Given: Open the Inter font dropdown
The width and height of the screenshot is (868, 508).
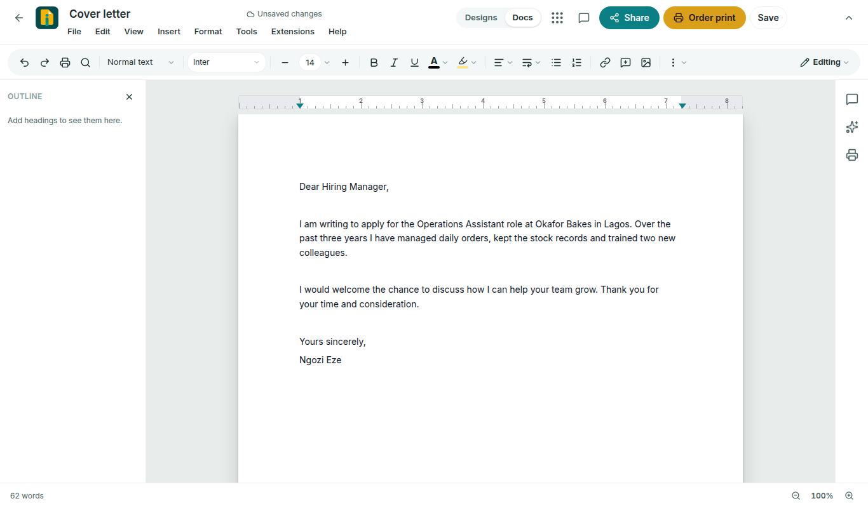Looking at the screenshot, I should coord(226,62).
